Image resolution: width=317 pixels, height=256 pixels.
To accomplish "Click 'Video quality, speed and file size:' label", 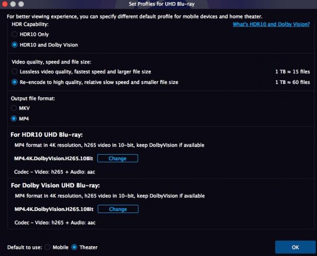I will [x=51, y=62].
